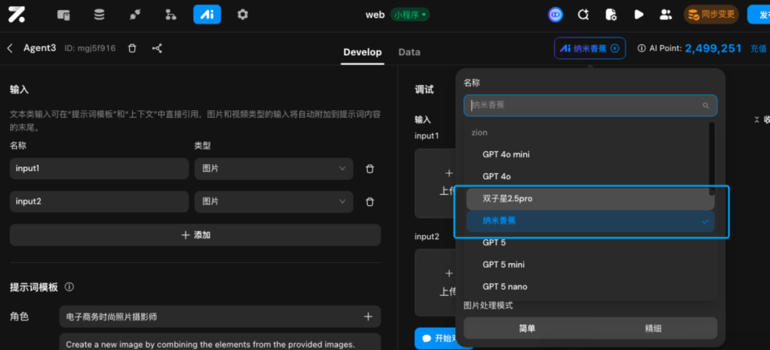Select the checked 纳米香蕉 option
This screenshot has height=350, width=770.
(590, 221)
